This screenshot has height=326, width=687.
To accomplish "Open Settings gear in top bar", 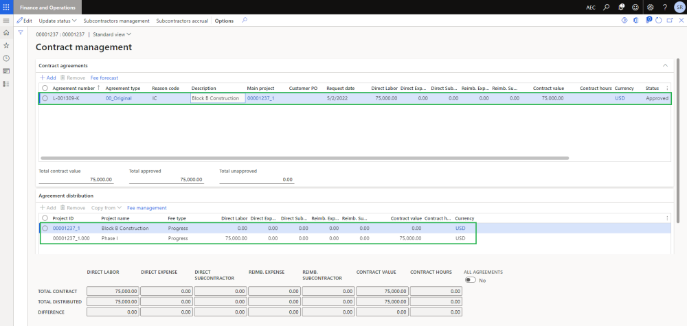I will coord(650,7).
